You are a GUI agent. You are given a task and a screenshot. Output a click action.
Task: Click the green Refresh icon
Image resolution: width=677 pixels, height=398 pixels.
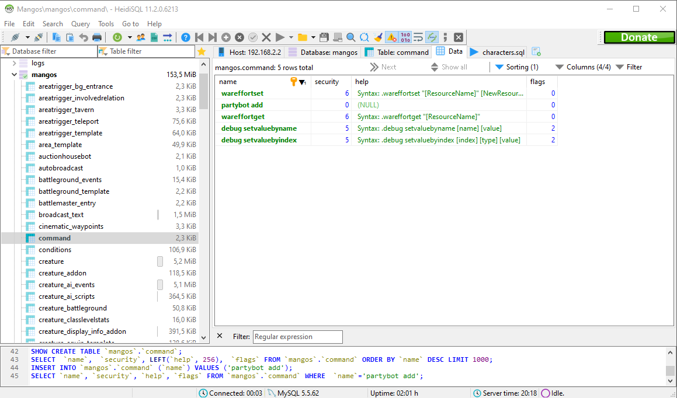(117, 37)
